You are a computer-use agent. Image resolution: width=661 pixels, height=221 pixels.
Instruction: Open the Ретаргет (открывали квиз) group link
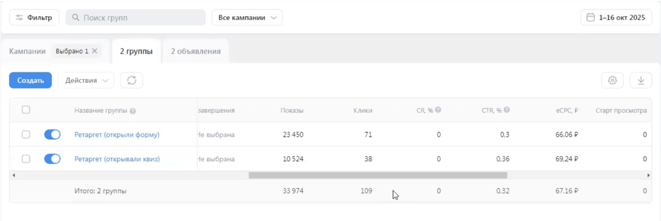(117, 159)
